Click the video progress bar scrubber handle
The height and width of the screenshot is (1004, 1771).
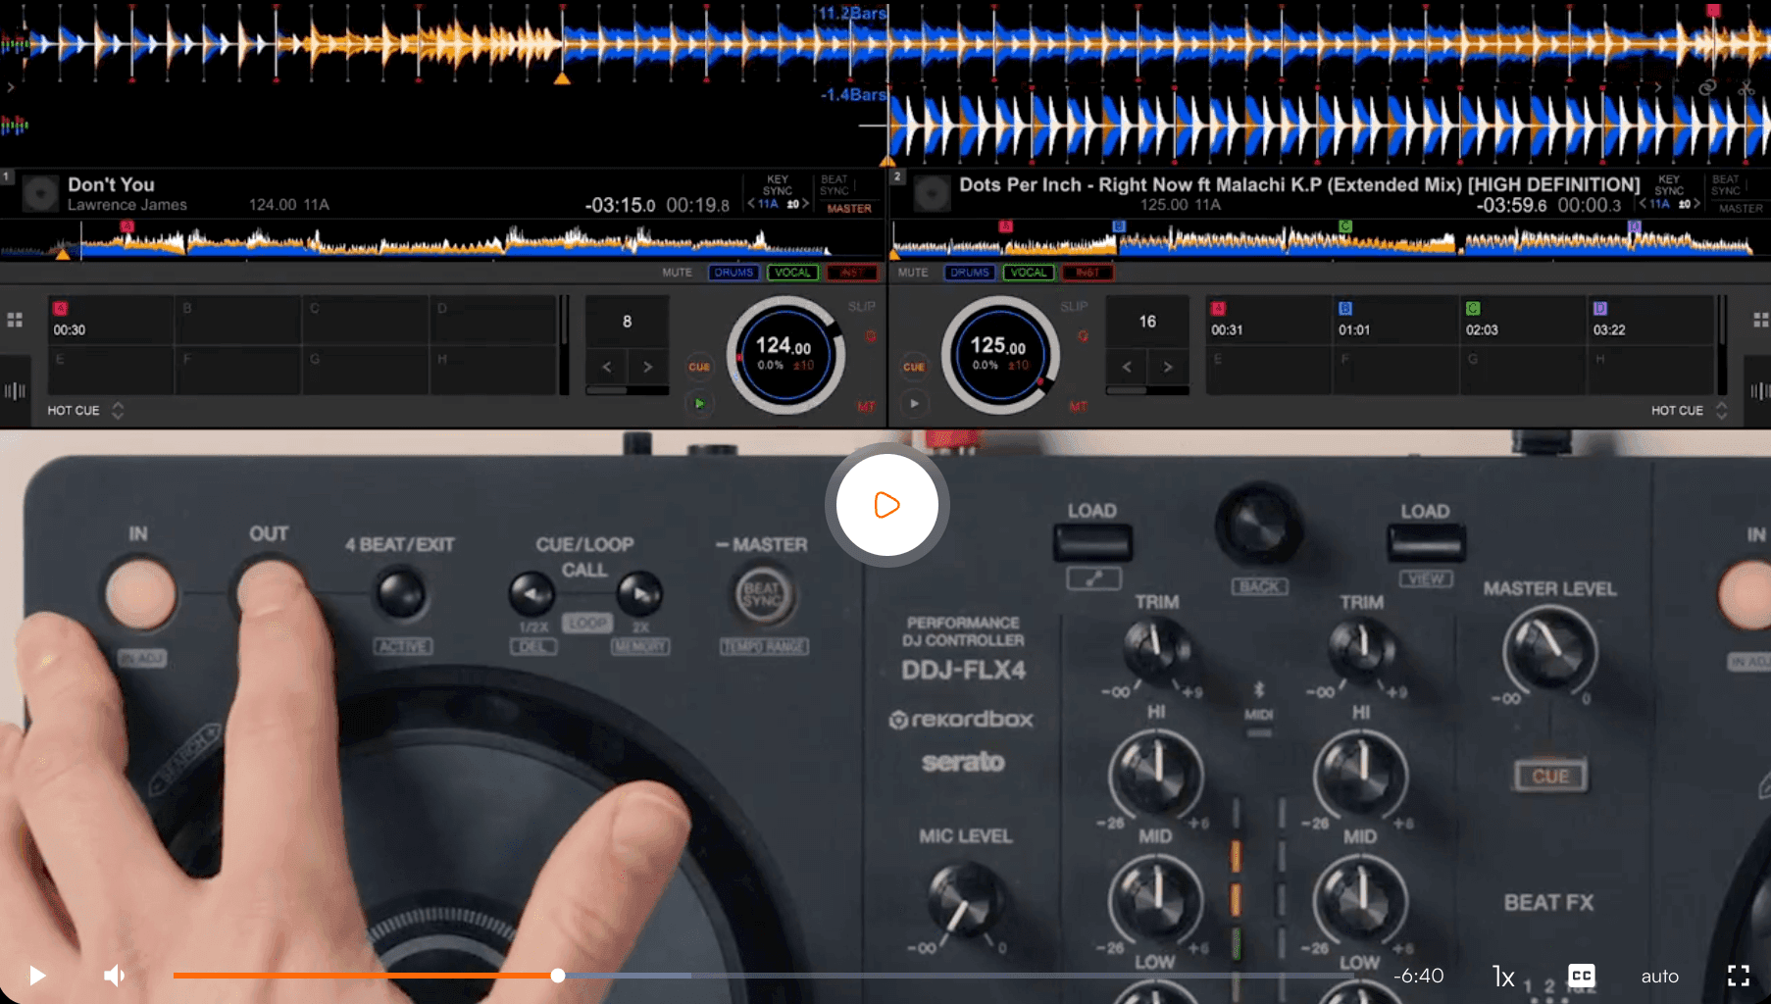click(x=558, y=976)
